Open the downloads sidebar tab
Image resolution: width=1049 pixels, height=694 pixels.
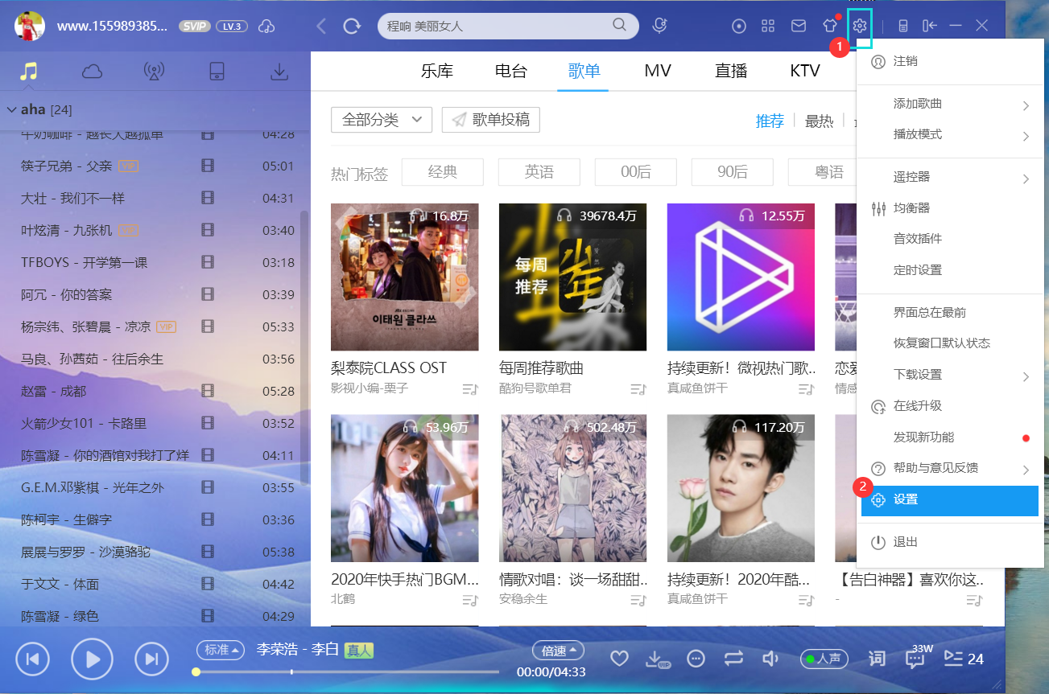[x=279, y=72]
